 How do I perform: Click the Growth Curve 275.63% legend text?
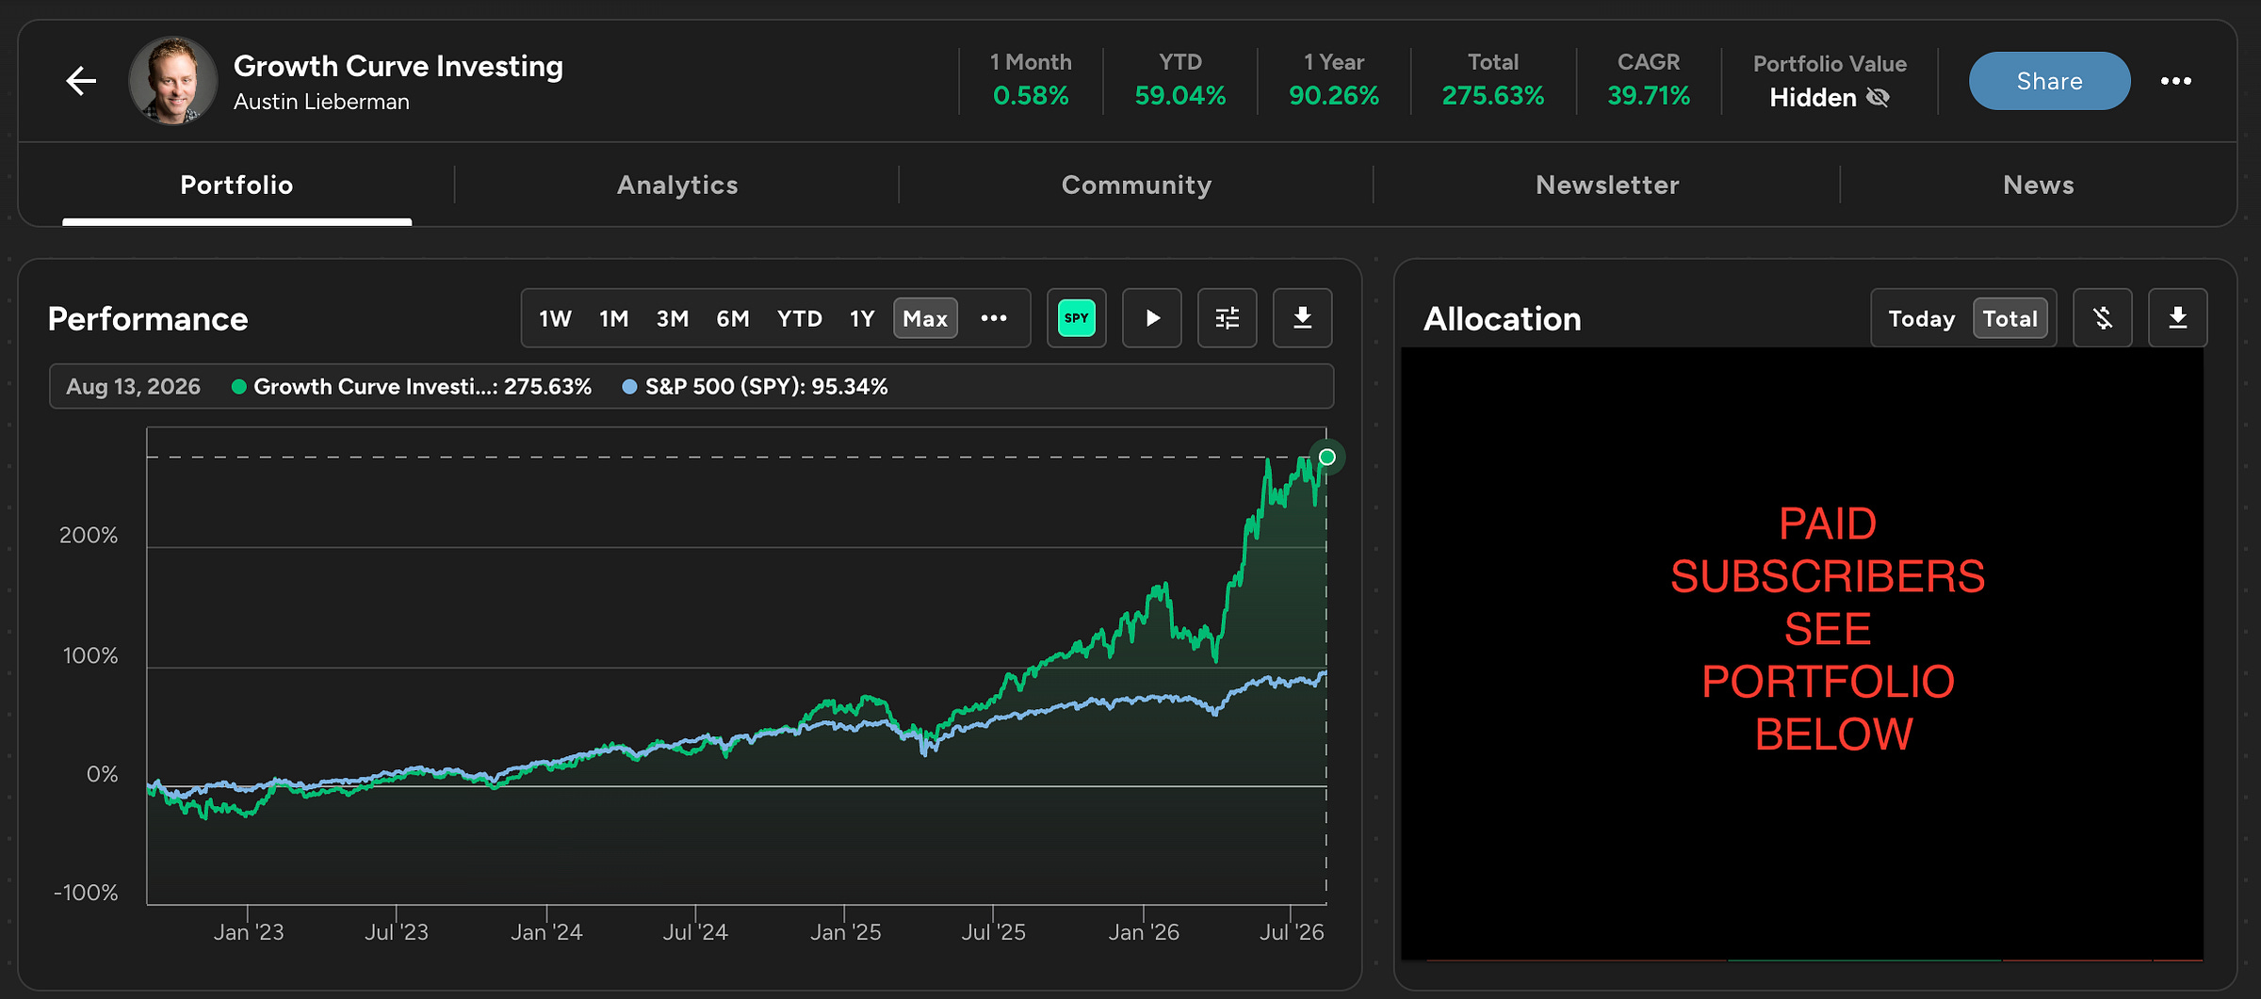tap(423, 387)
